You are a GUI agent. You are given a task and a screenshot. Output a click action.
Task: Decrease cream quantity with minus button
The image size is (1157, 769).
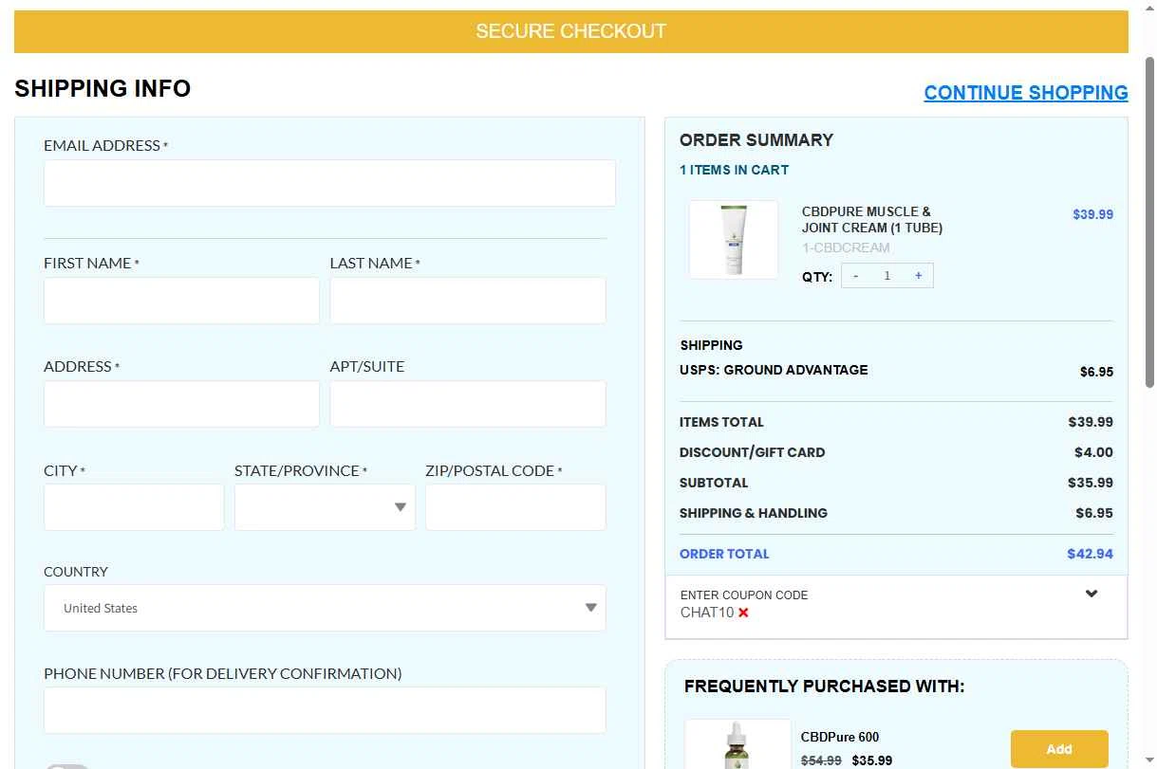pyautogui.click(x=856, y=276)
